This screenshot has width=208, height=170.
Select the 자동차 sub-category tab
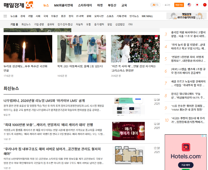click(x=79, y=24)
